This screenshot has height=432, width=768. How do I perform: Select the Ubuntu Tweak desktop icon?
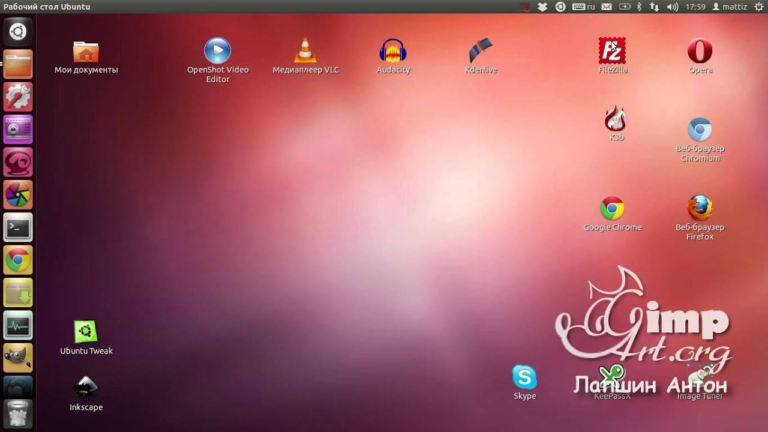pyautogui.click(x=86, y=337)
